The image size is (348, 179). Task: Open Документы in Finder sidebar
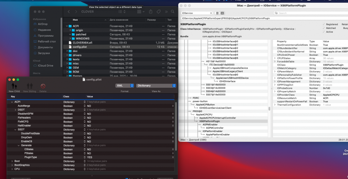click(43, 47)
